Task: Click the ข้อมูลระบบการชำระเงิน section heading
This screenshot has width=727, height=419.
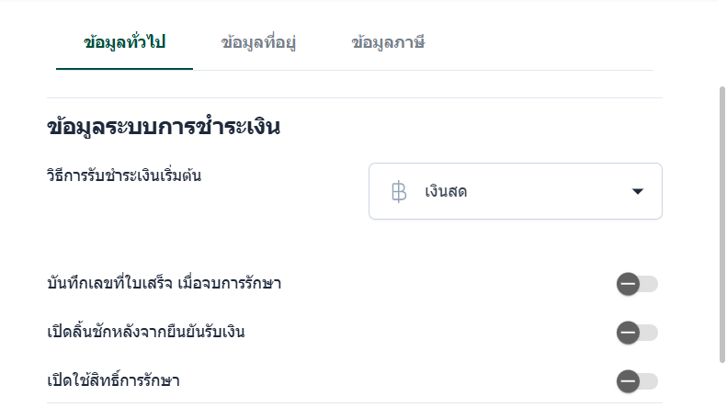Action: pos(163,128)
